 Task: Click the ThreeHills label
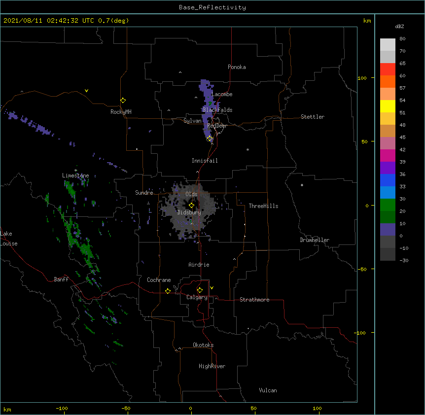tap(263, 206)
